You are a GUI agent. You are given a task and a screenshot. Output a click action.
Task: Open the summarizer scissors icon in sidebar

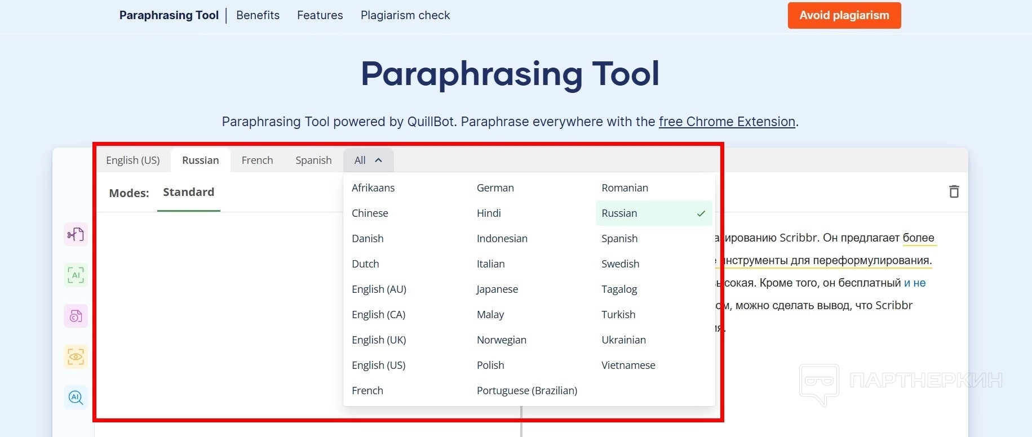click(x=76, y=234)
